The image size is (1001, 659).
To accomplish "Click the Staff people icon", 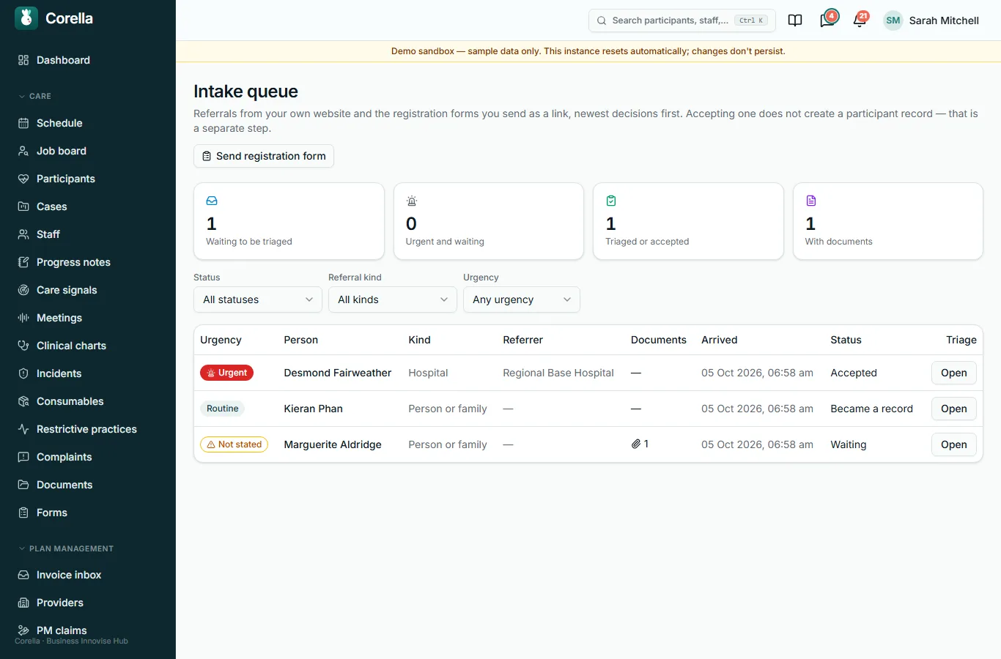I will click(23, 234).
